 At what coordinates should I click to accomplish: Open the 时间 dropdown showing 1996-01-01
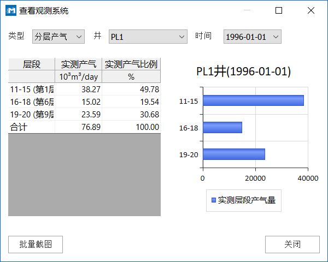[x=252, y=37]
